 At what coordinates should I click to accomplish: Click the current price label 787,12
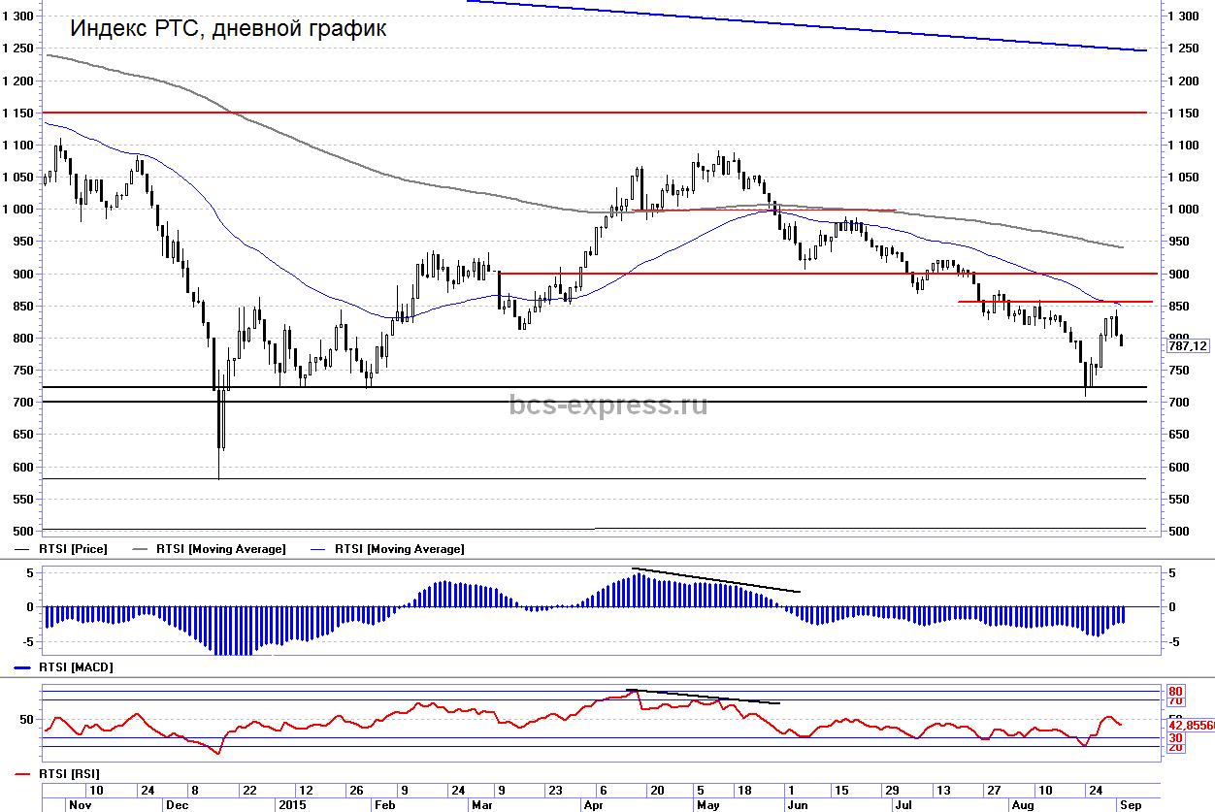1189,345
